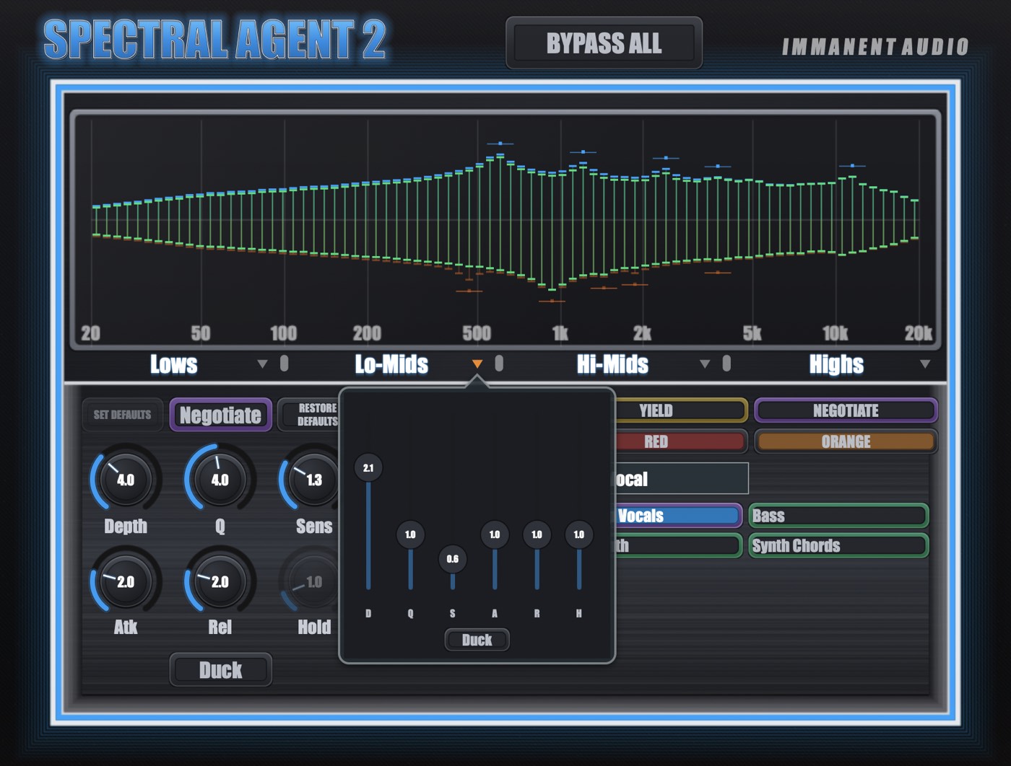
Task: Click the Sens knob showing 1.3
Action: click(311, 480)
